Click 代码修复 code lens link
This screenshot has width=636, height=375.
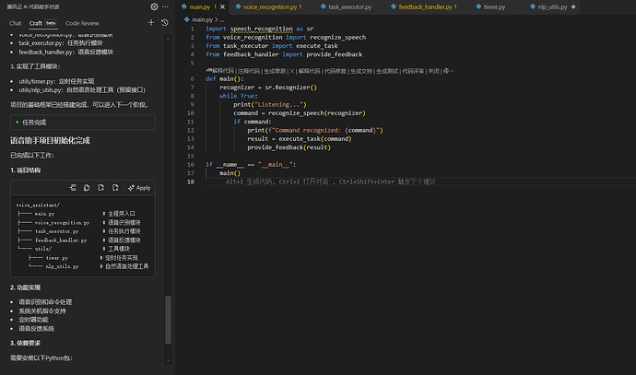tap(335, 71)
